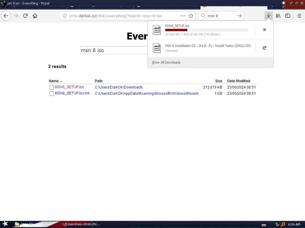Switch to the msn 8 iso Everything taskbar window
This screenshot has height=228, width=305.
(81, 224)
